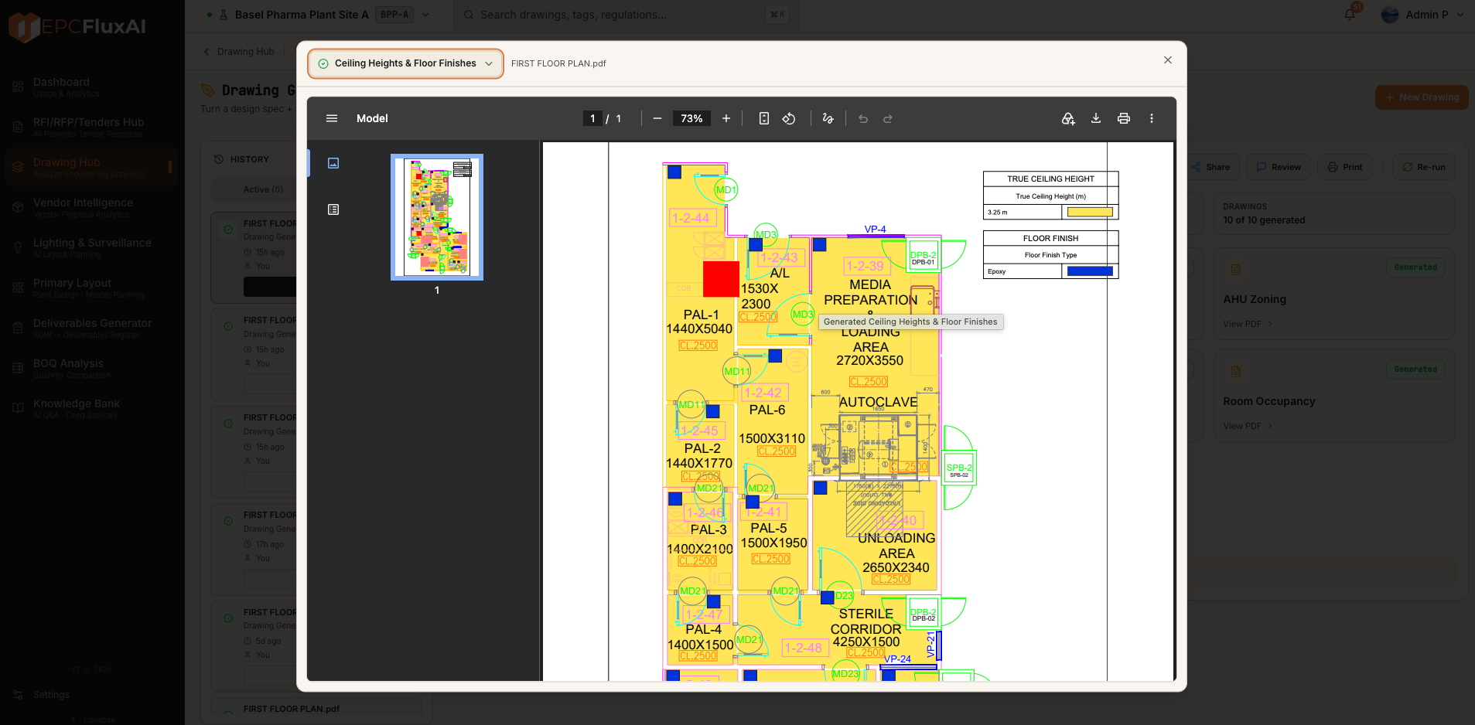Click the New Drawing button

[1422, 97]
